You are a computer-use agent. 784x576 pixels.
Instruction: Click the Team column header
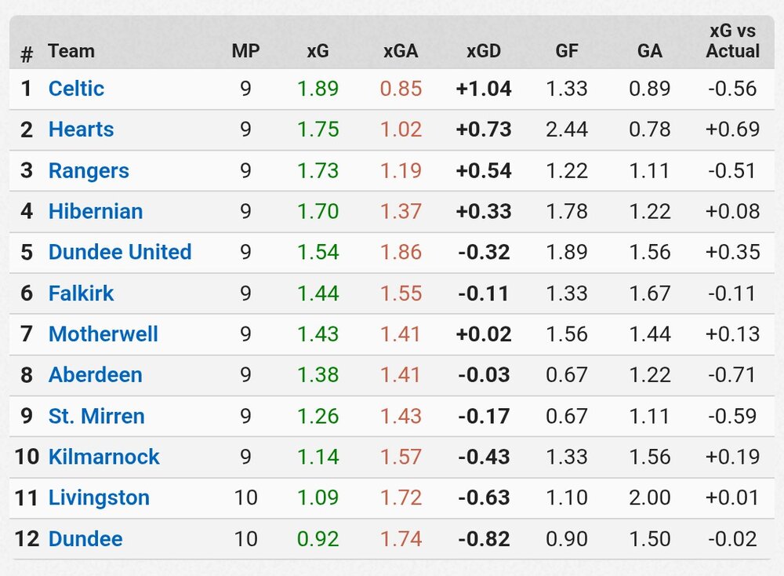tap(71, 52)
